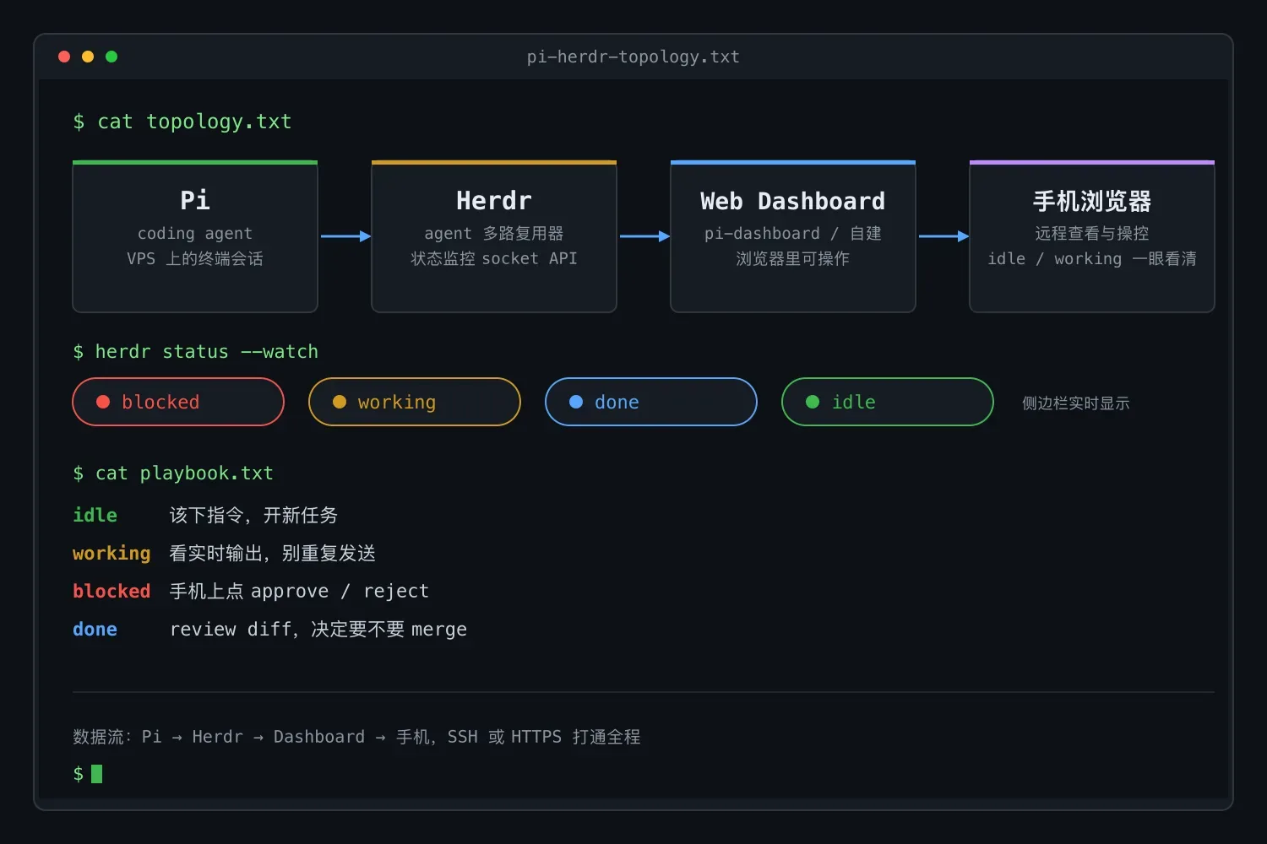Click the working status pill

click(x=415, y=402)
